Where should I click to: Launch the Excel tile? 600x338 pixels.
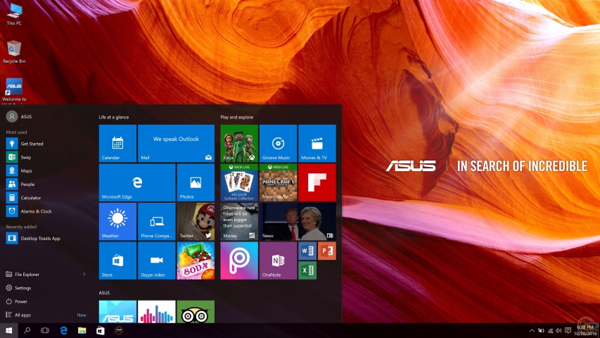pos(307,270)
